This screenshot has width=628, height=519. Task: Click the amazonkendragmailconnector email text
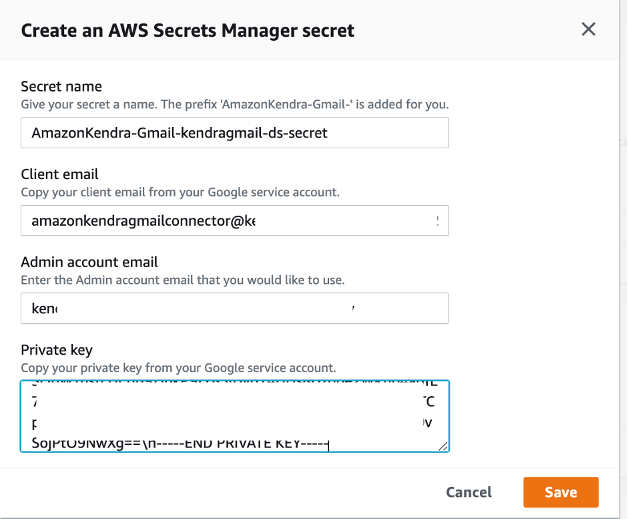click(143, 221)
